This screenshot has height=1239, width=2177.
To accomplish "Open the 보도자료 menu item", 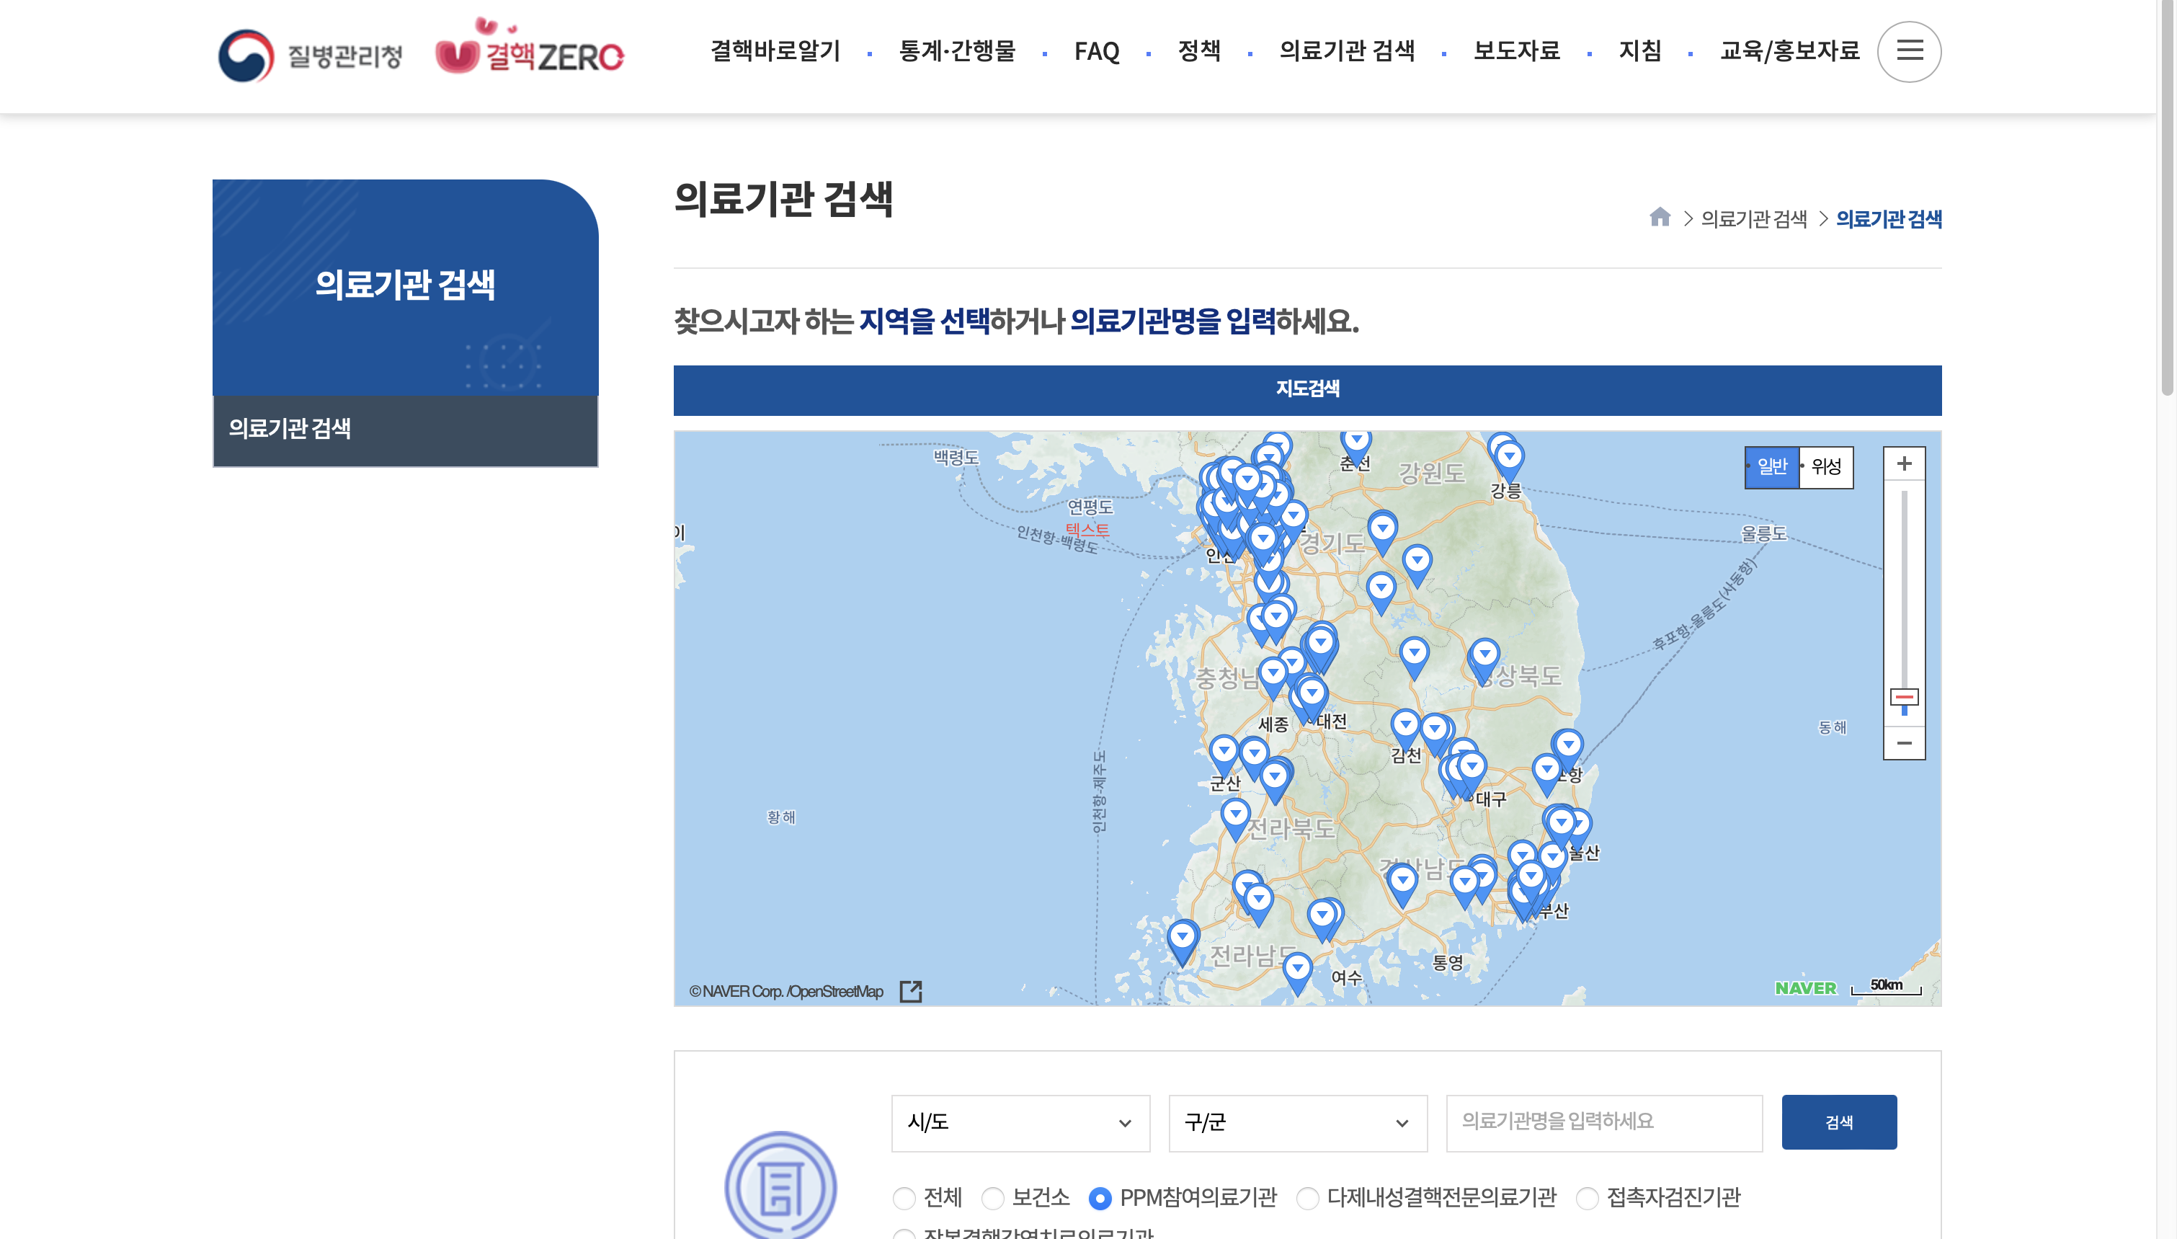I will 1516,51.
